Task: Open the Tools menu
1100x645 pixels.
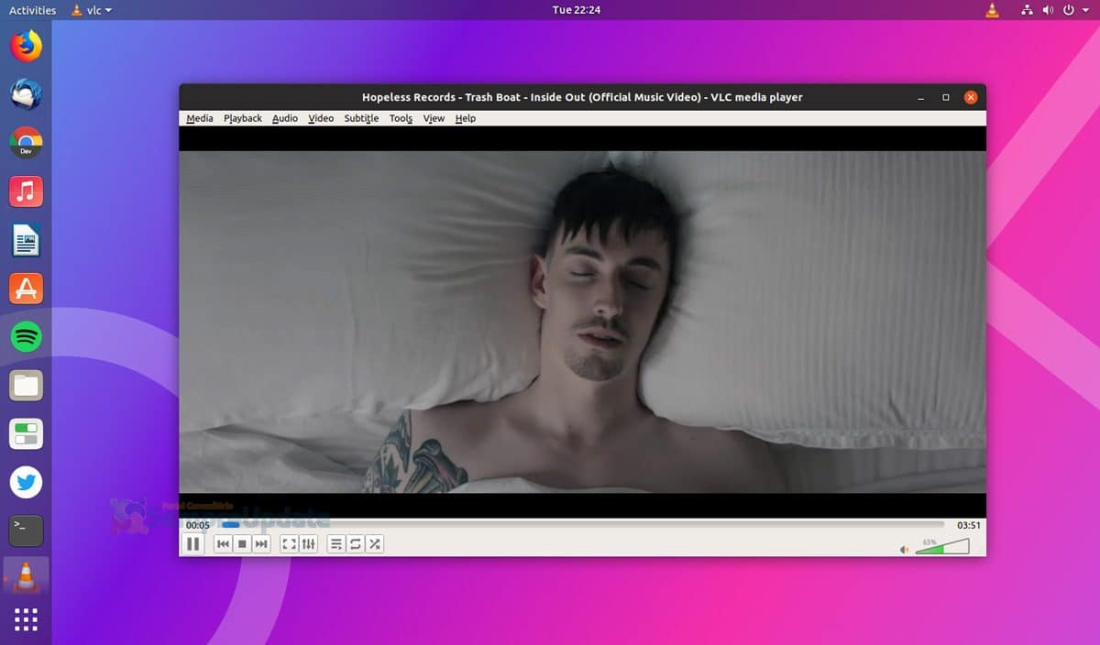Action: 401,118
